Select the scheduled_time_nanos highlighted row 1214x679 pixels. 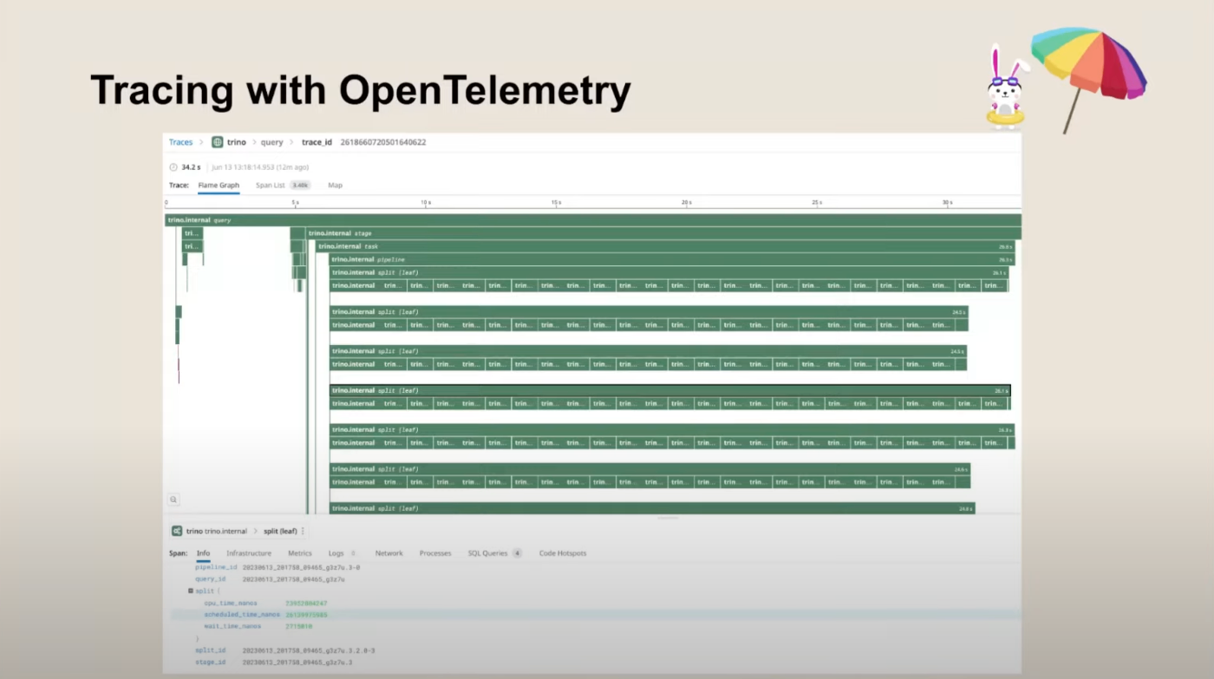(594, 615)
